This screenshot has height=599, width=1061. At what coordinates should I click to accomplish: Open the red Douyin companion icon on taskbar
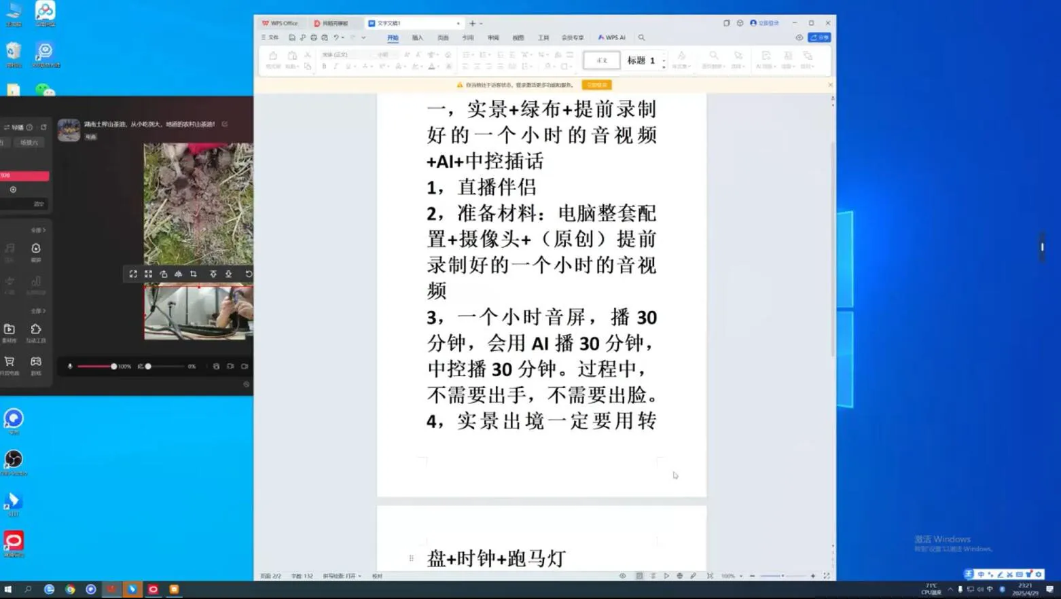(x=154, y=589)
